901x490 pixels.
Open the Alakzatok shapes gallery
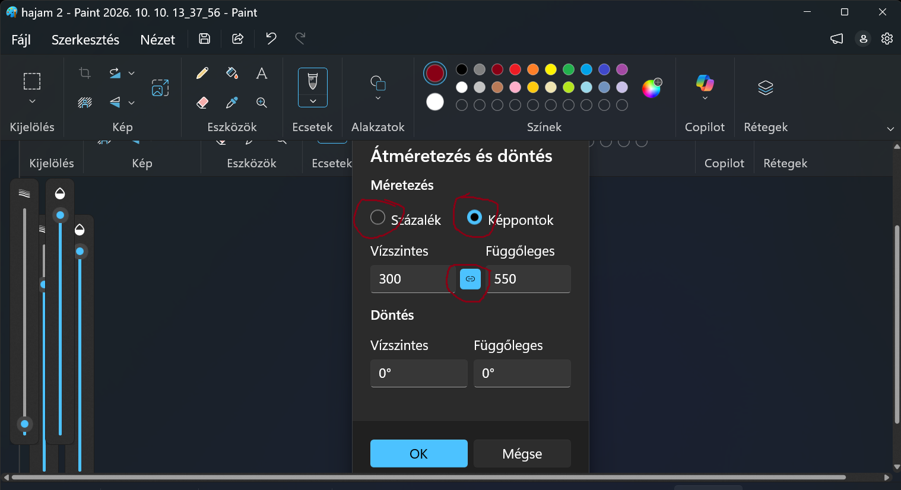378,87
